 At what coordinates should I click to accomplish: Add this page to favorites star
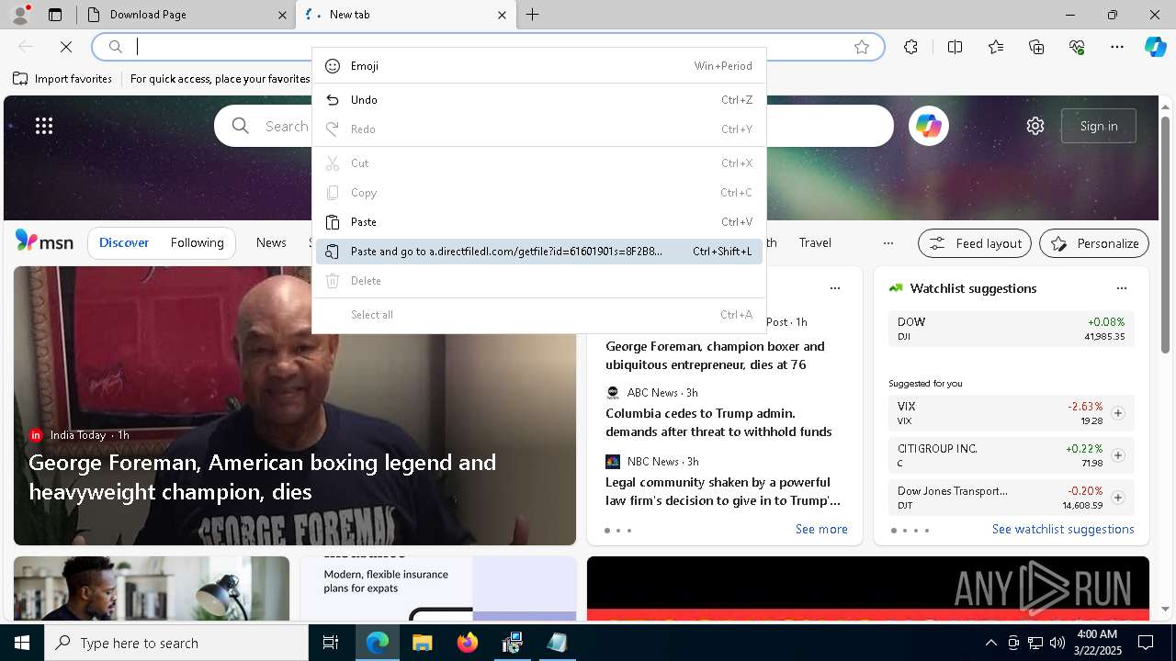[x=862, y=47]
